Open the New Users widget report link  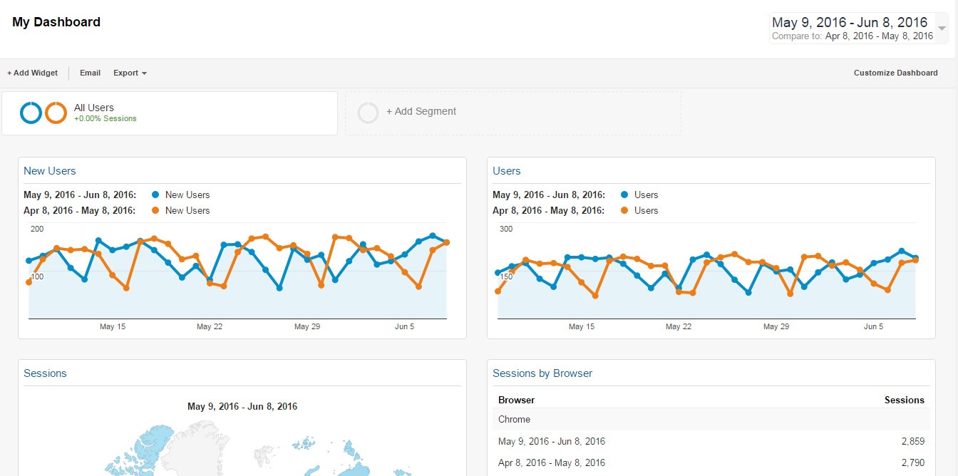coord(49,170)
